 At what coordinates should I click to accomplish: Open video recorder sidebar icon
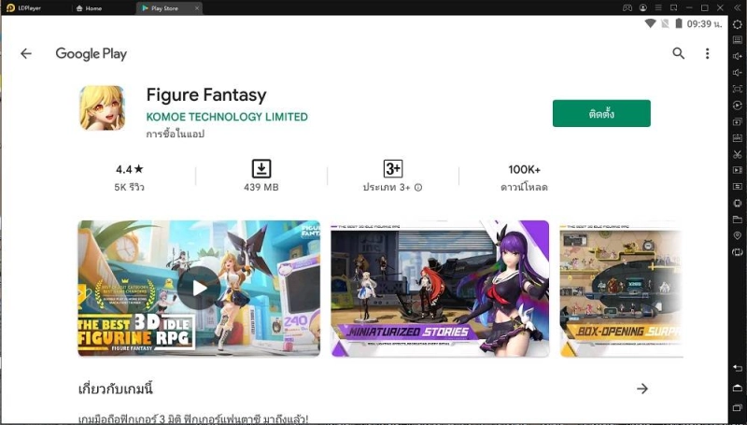(737, 170)
